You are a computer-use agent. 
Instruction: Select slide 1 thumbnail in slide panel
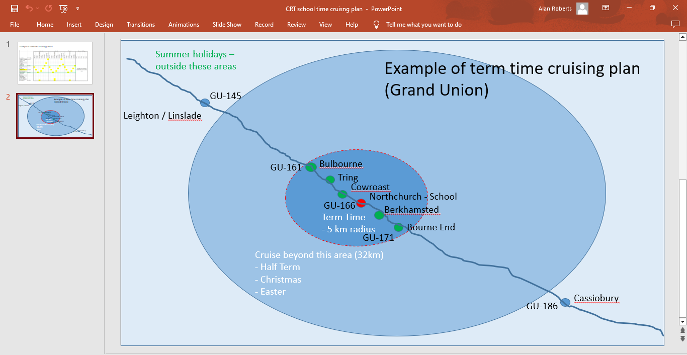55,63
